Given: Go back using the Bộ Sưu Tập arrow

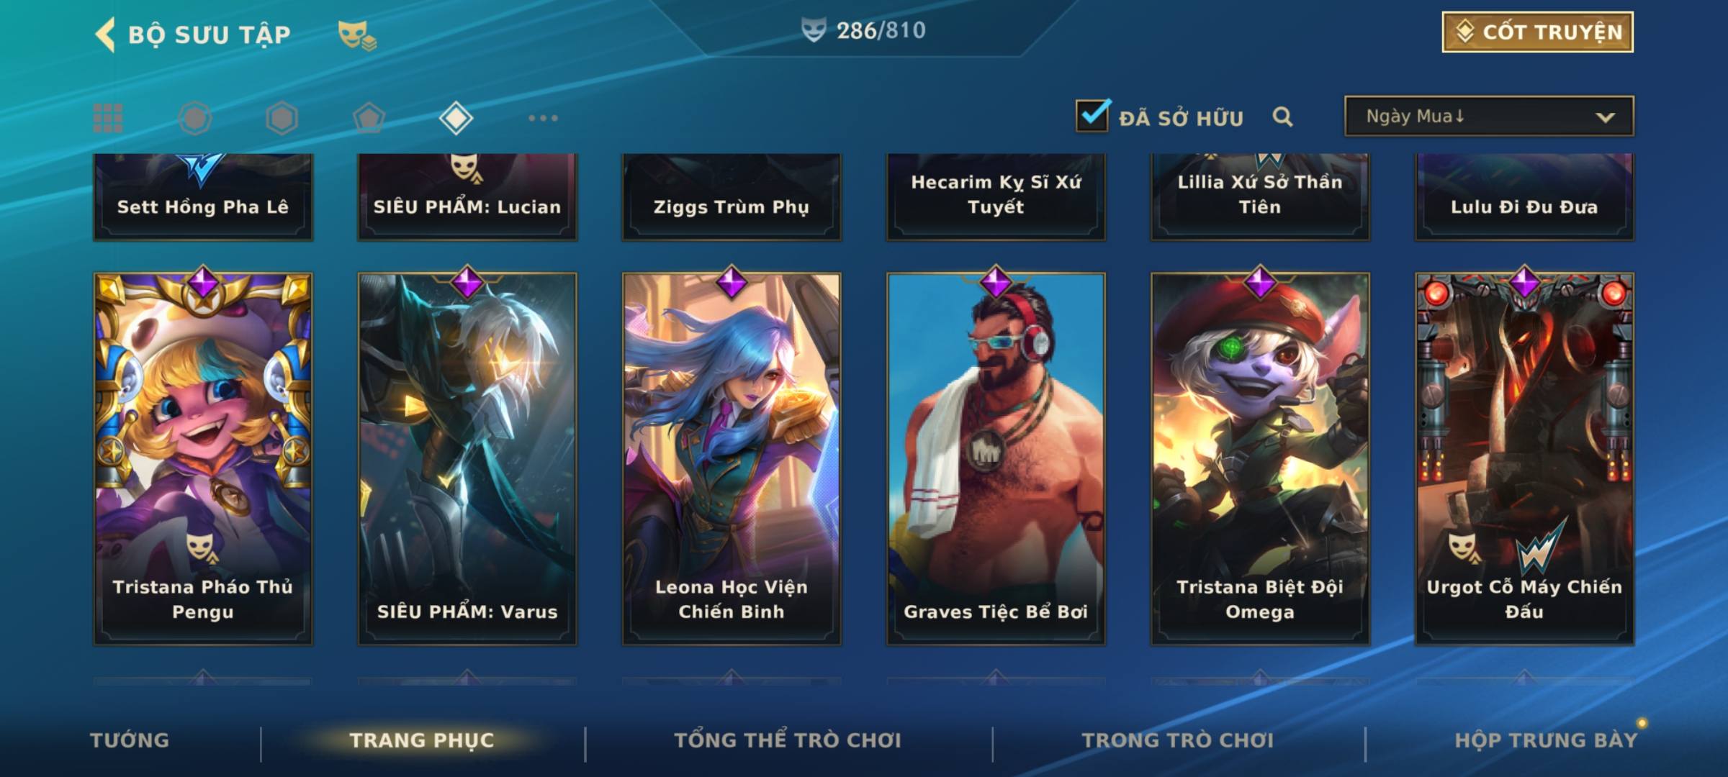Looking at the screenshot, I should click(x=106, y=35).
